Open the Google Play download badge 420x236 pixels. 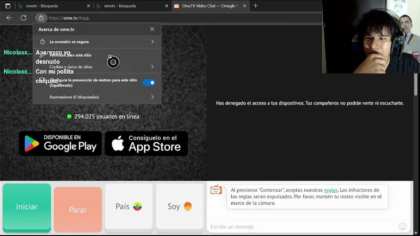[60, 144]
